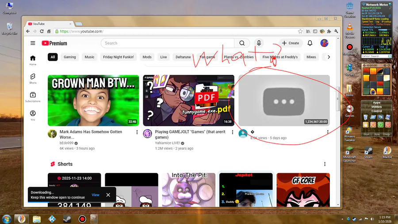Open the browser home page button

49,31
